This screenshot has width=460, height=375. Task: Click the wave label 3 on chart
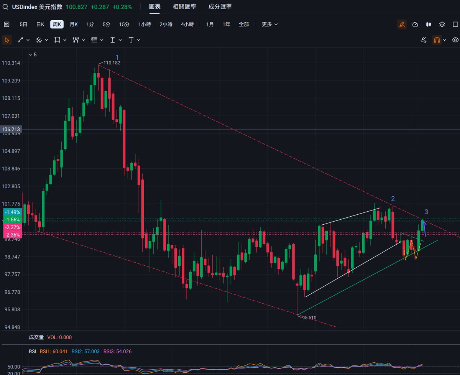pyautogui.click(x=426, y=212)
